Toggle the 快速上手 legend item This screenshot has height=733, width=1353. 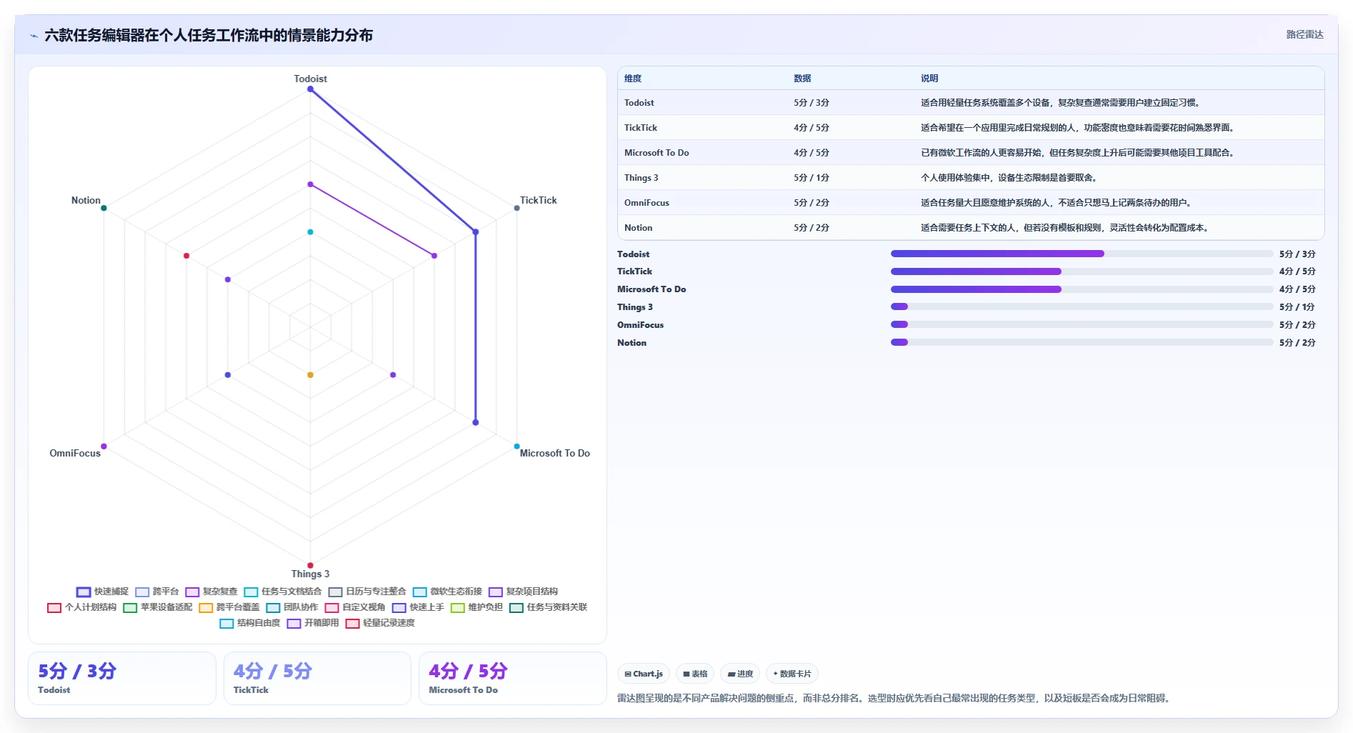click(x=418, y=607)
